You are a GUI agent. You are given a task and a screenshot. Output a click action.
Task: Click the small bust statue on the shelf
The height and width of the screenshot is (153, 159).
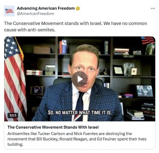pyautogui.click(x=105, y=71)
